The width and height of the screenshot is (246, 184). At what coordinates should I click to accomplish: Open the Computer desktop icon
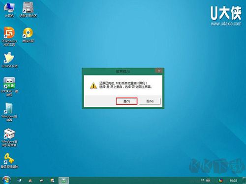point(9,10)
